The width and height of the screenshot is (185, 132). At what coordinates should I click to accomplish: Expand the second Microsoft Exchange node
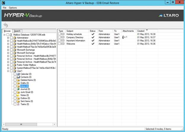8,53
